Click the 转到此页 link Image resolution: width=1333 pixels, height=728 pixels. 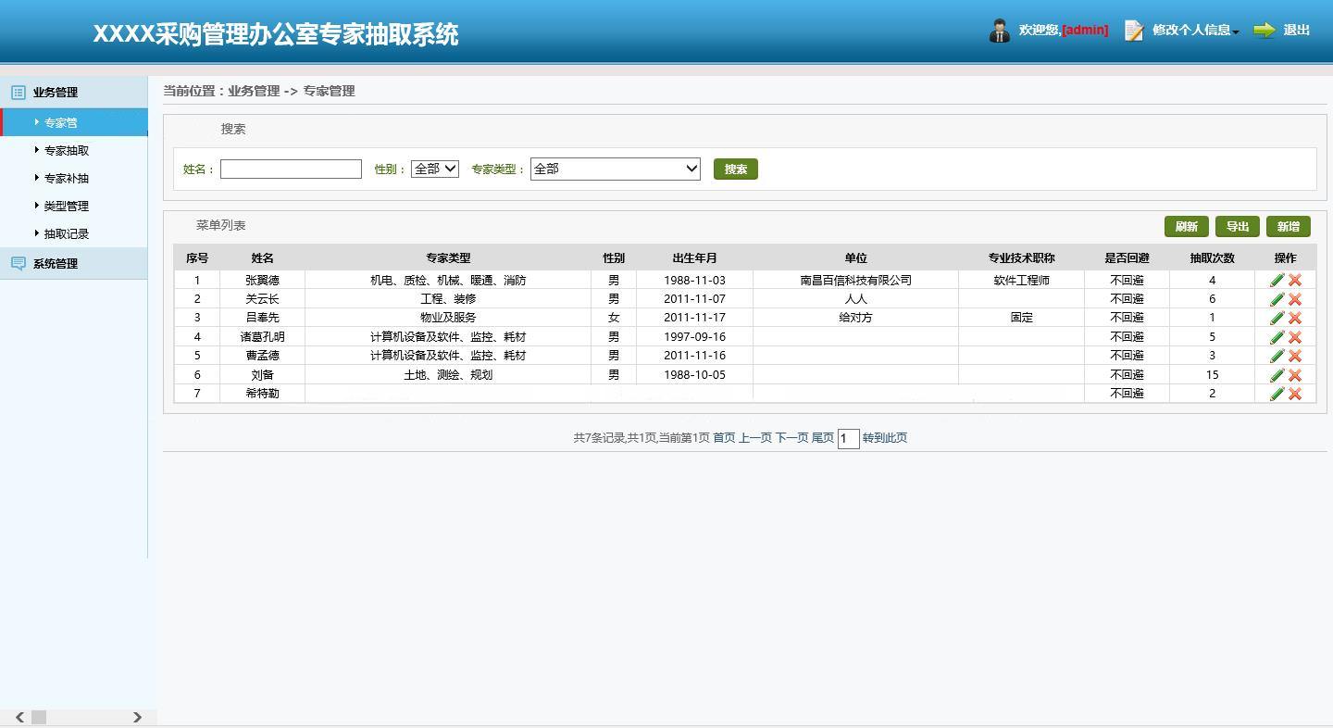(885, 438)
